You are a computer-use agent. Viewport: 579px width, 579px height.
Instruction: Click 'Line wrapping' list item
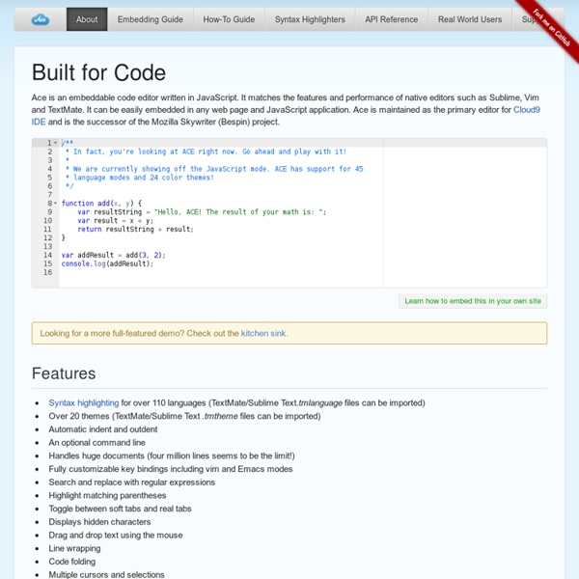(x=74, y=548)
